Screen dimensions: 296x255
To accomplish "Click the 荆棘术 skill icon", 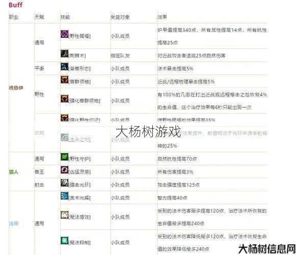I will 64,54.
